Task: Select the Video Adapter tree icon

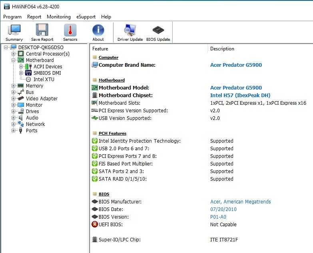Action: click(21, 99)
